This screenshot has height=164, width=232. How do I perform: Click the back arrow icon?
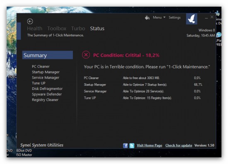(x=30, y=22)
